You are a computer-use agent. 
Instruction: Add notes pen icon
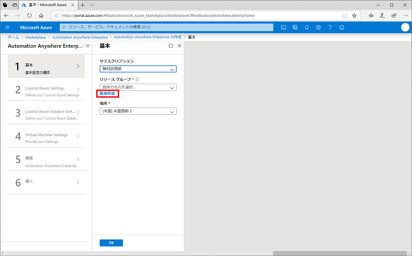click(x=383, y=16)
